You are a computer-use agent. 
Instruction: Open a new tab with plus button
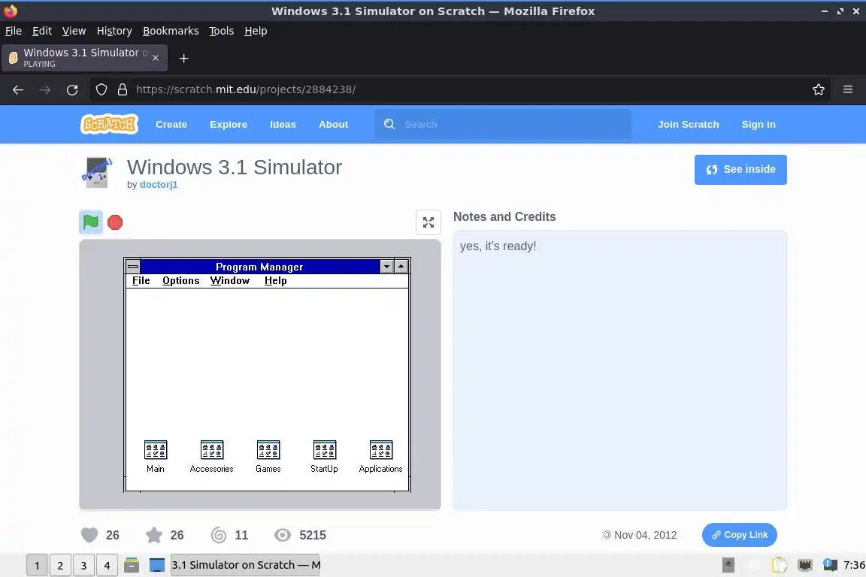pyautogui.click(x=184, y=58)
